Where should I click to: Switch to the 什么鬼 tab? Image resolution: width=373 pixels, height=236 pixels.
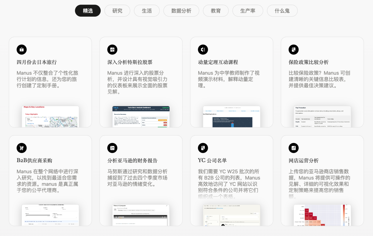[282, 11]
